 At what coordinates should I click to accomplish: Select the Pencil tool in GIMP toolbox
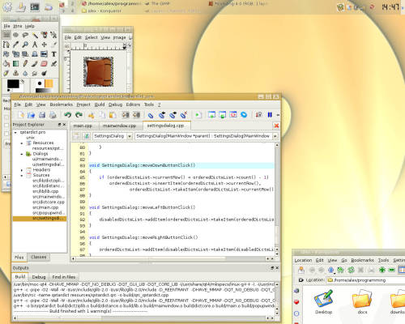pos(25,64)
